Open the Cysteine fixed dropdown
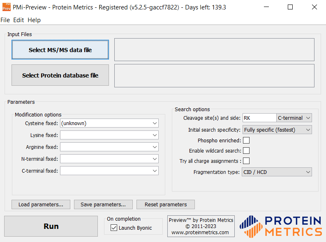 coord(109,123)
